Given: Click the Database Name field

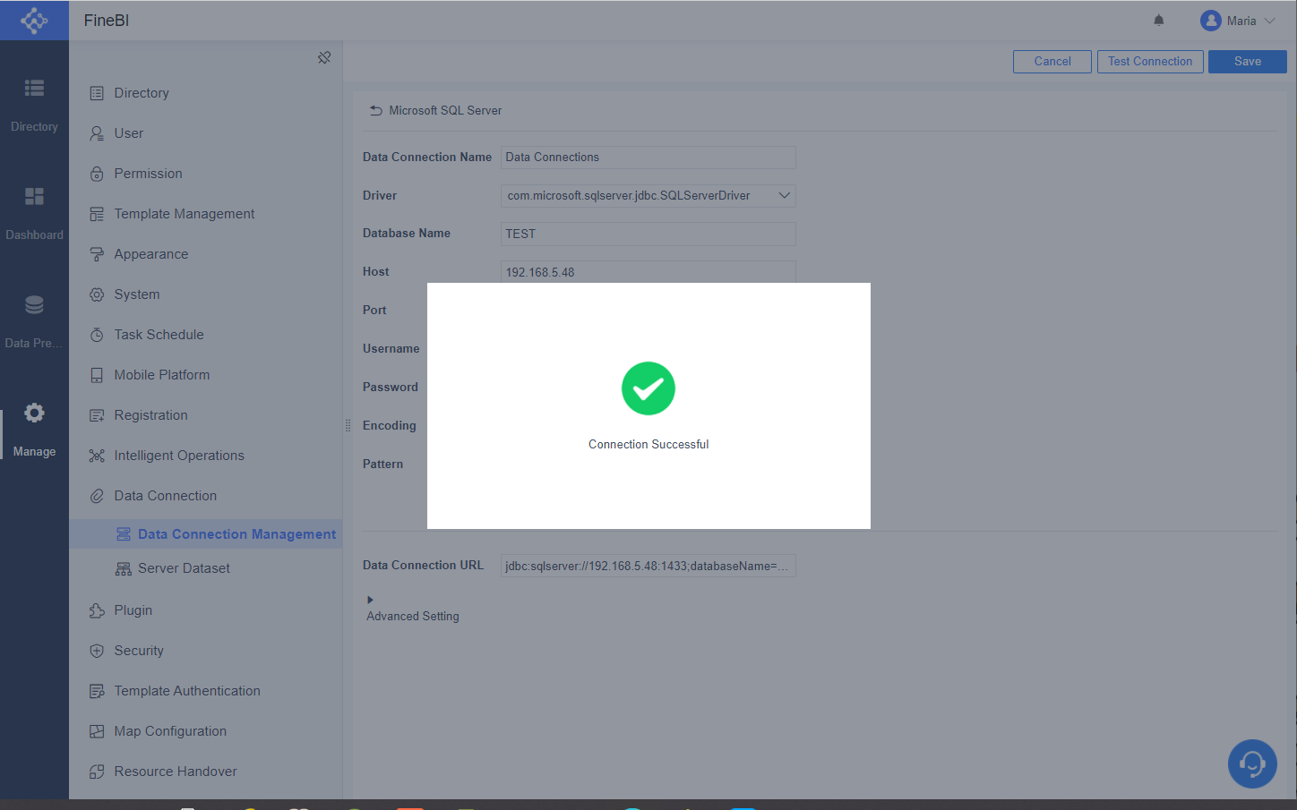Looking at the screenshot, I should click(648, 234).
